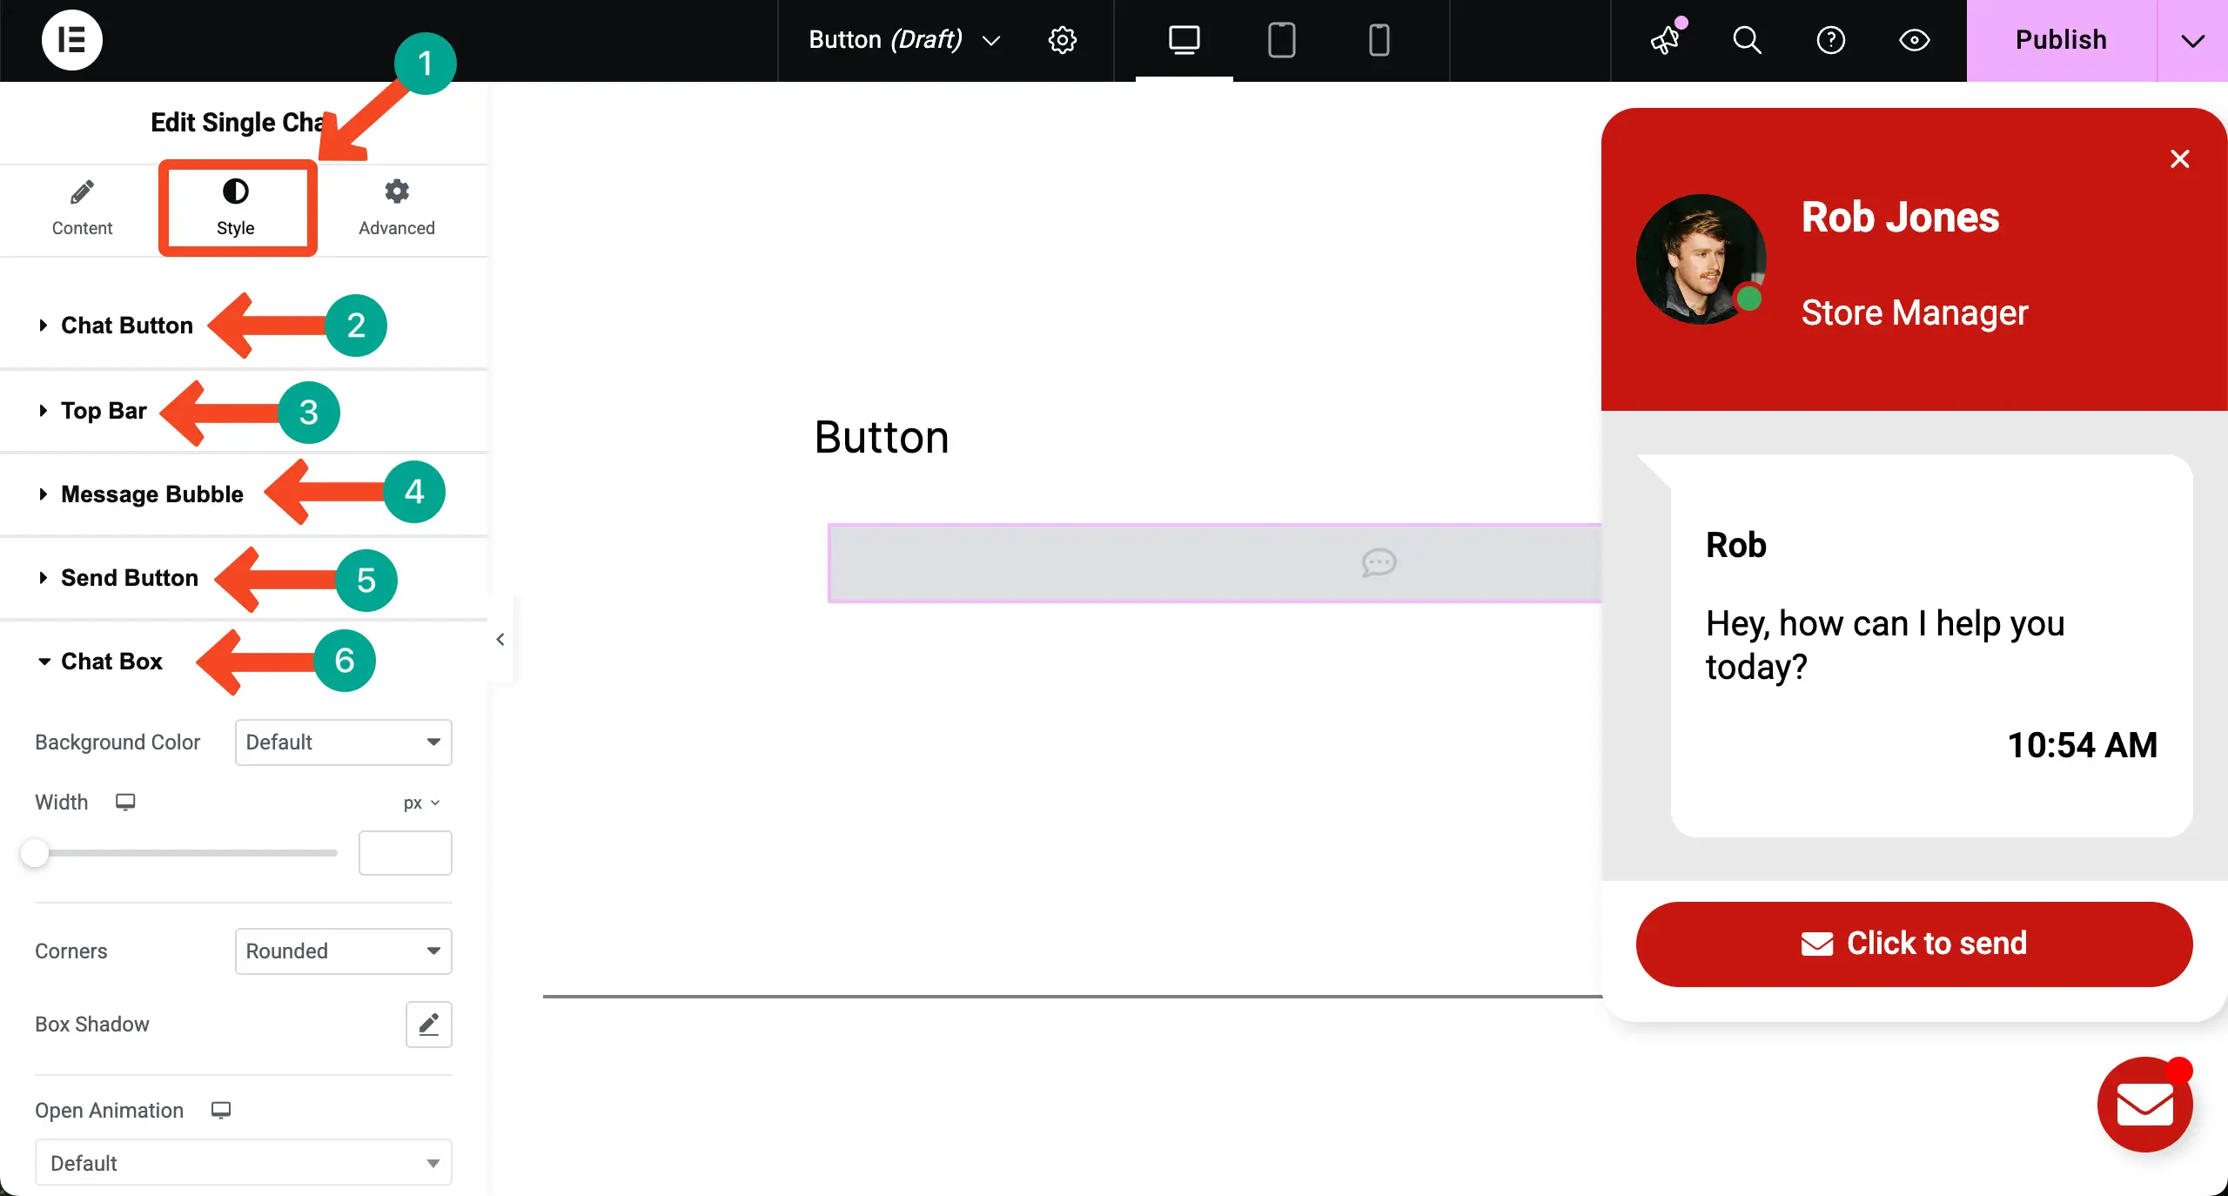2228x1196 pixels.
Task: Click the help question mark icon
Action: [1830, 40]
